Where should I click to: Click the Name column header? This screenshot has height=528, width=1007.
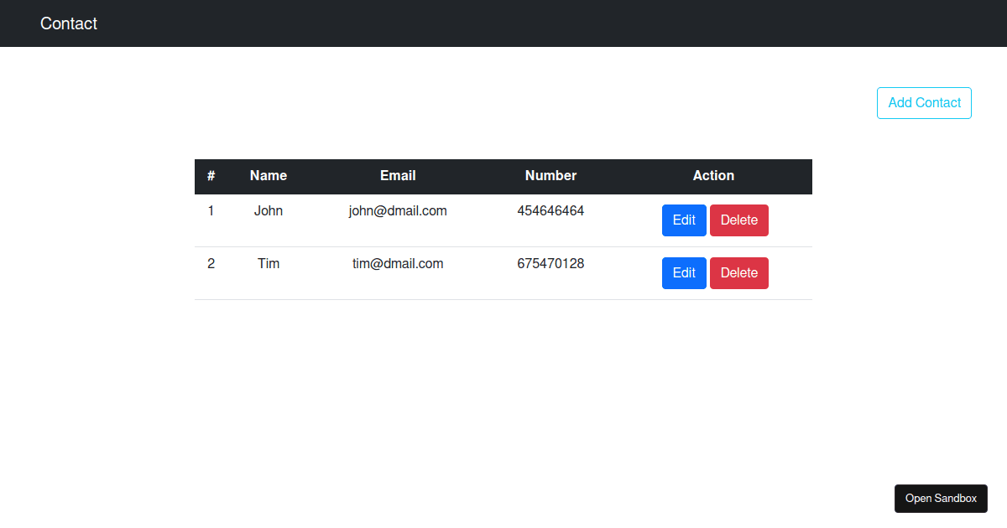[x=268, y=176]
